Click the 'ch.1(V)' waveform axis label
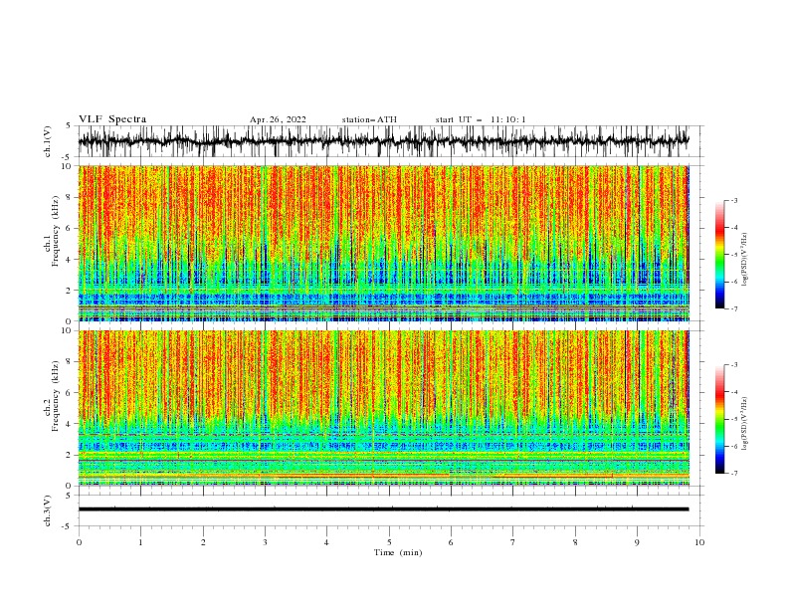This screenshot has height=609, width=788. pyautogui.click(x=48, y=141)
